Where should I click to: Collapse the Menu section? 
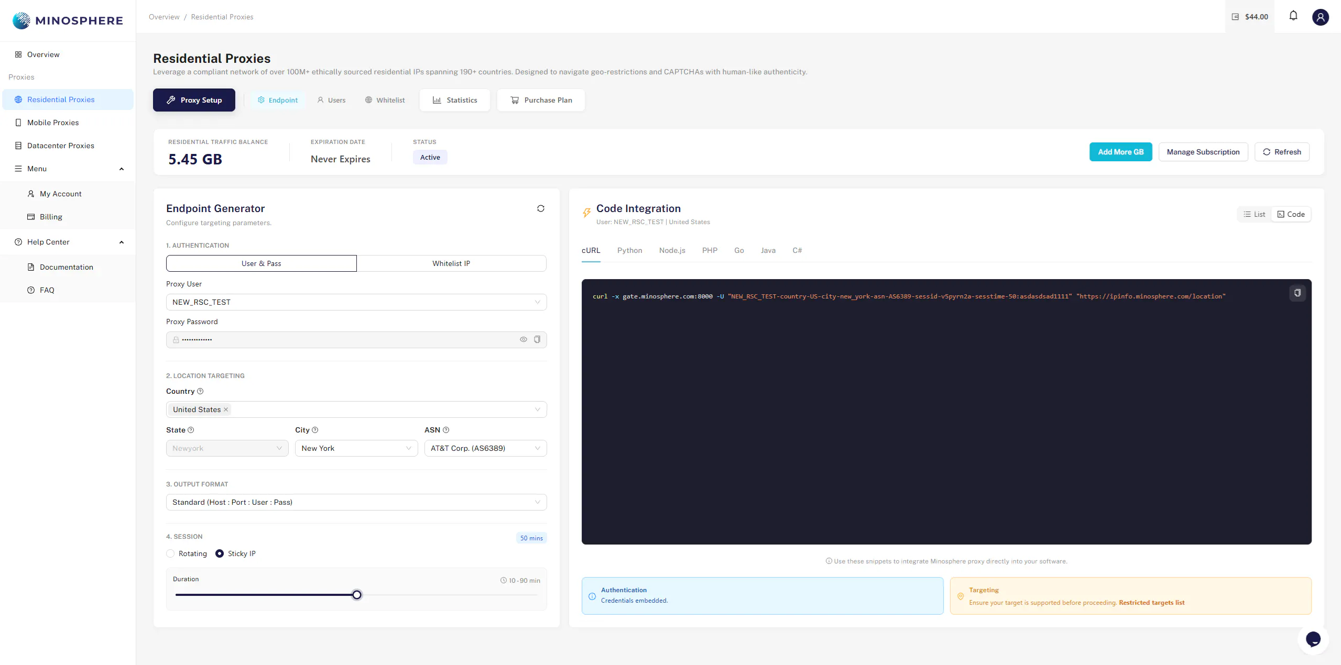click(68, 169)
